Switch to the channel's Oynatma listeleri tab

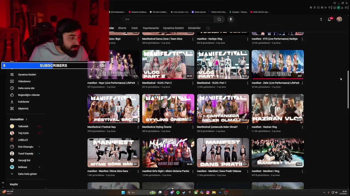pyautogui.click(x=173, y=28)
